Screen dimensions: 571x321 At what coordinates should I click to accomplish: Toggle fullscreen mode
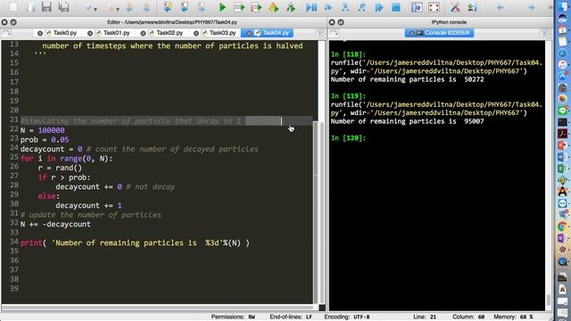point(434,7)
